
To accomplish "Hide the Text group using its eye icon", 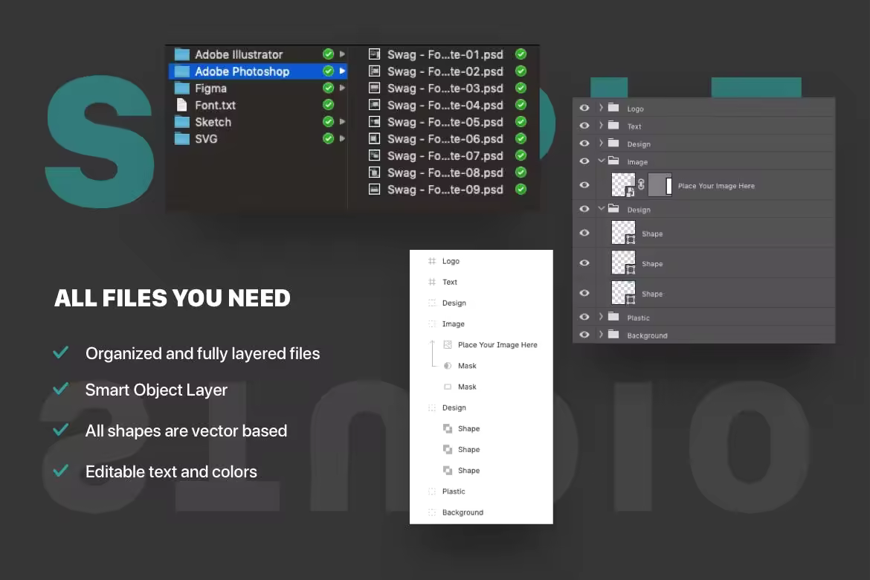I will click(x=584, y=126).
